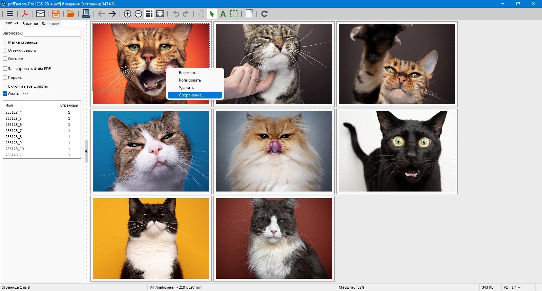Select the green letter A text tool
This screenshot has height=291, width=542.
pyautogui.click(x=223, y=14)
